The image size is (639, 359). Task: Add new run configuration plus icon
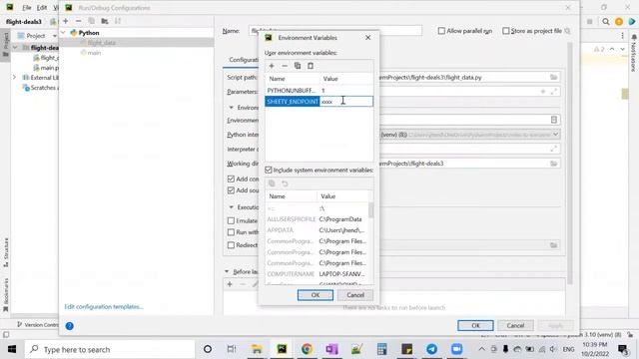[66, 21]
